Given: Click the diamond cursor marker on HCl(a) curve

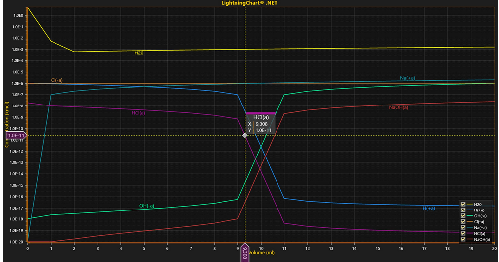Looking at the screenshot, I should [245, 135].
